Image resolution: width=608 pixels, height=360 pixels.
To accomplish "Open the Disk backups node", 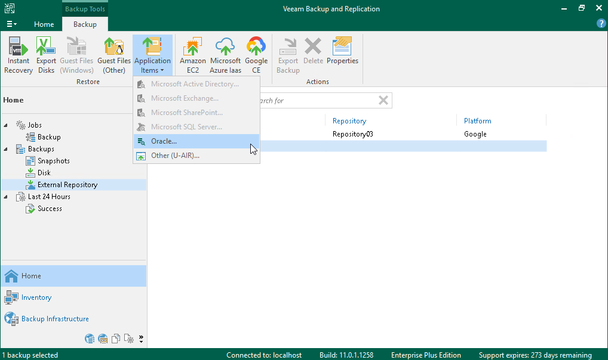I will (x=44, y=173).
